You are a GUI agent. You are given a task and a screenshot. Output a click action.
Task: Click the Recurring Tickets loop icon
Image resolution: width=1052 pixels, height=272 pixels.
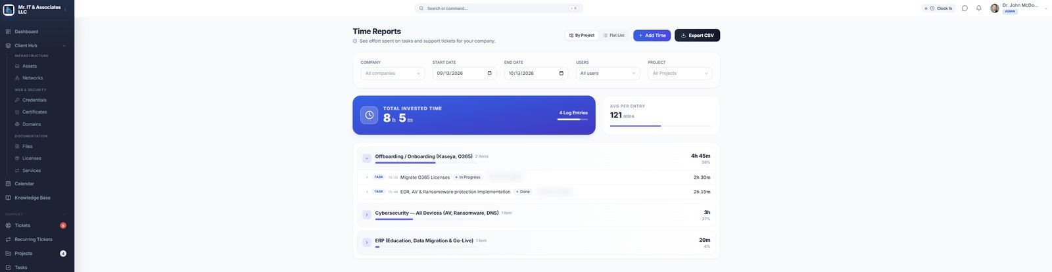pyautogui.click(x=8, y=240)
